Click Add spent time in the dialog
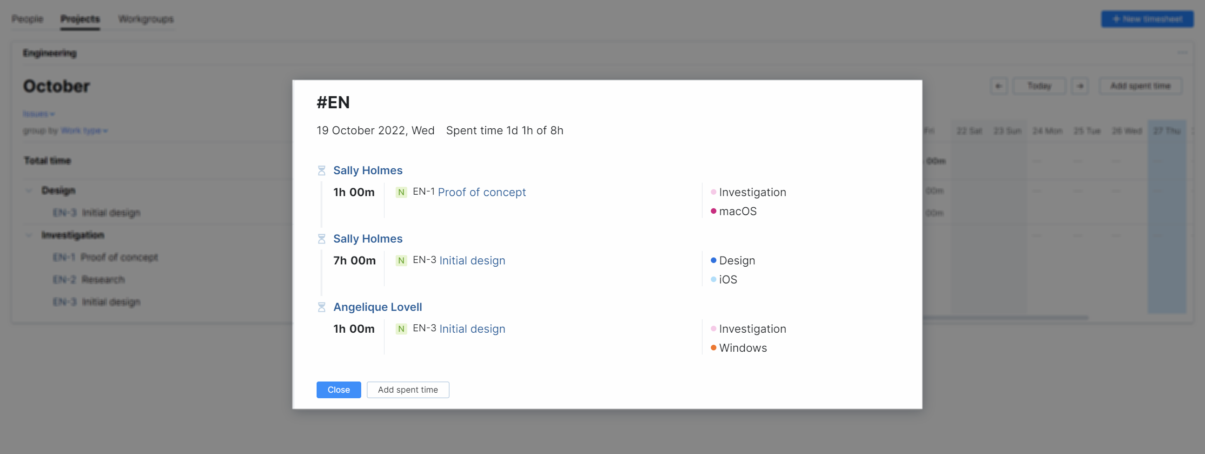This screenshot has width=1205, height=454. (407, 389)
